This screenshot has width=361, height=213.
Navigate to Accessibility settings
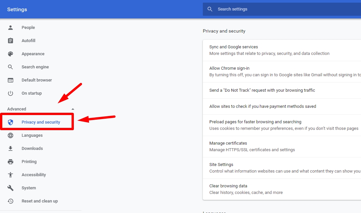[34, 175]
